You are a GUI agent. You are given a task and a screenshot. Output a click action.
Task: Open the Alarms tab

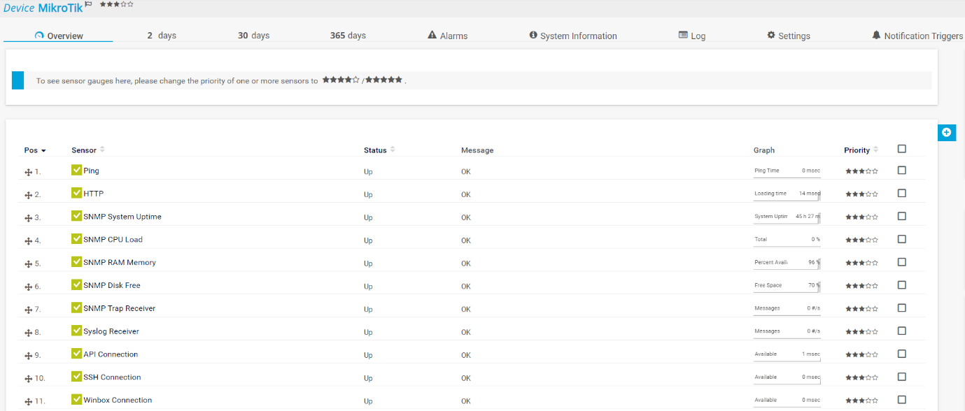(447, 36)
